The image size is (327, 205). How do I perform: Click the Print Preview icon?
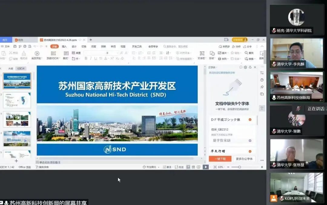coord(30,46)
